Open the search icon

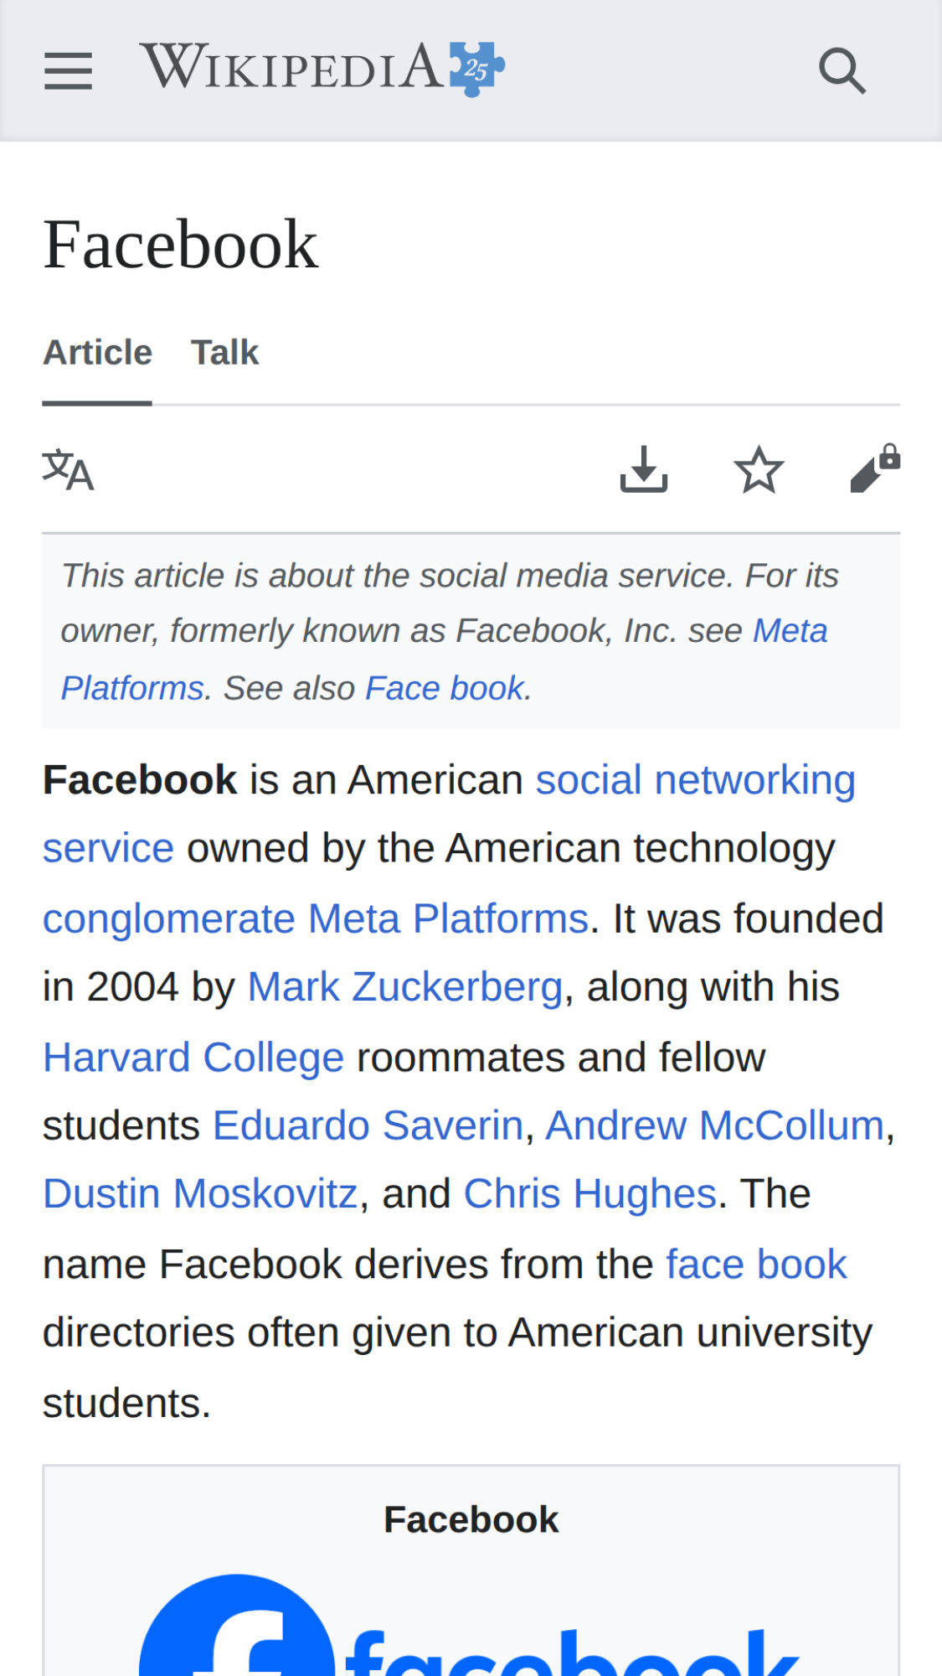(842, 70)
